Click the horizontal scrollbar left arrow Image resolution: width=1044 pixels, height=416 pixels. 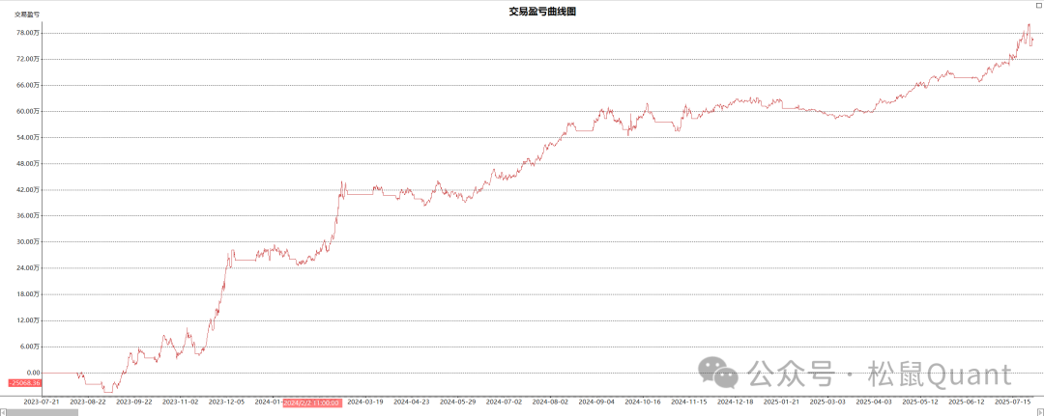pyautogui.click(x=4, y=412)
